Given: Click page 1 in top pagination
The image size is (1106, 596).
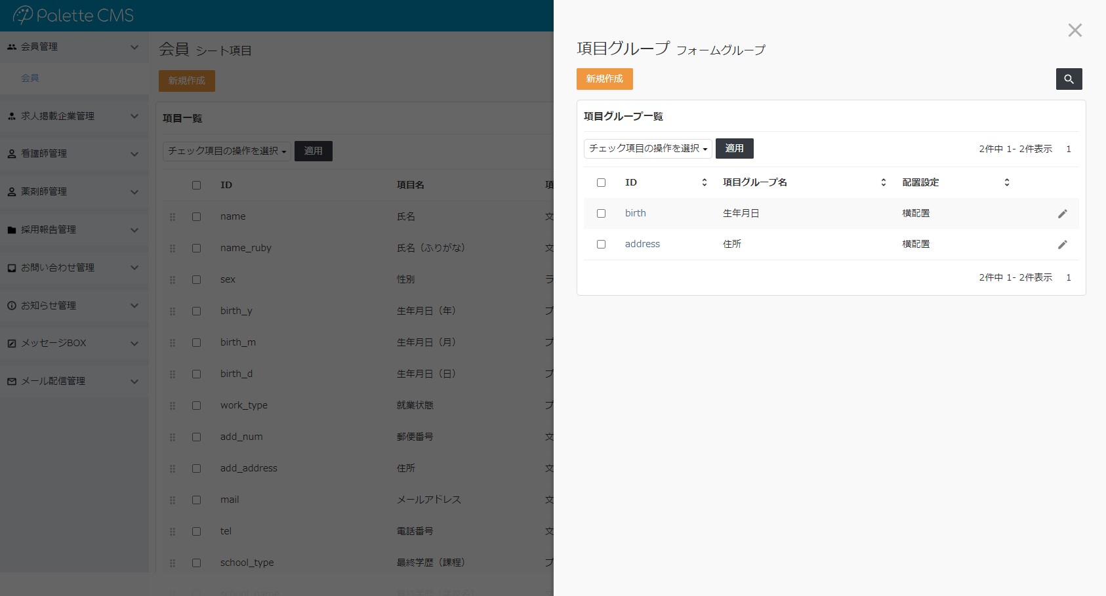Looking at the screenshot, I should (x=1069, y=149).
